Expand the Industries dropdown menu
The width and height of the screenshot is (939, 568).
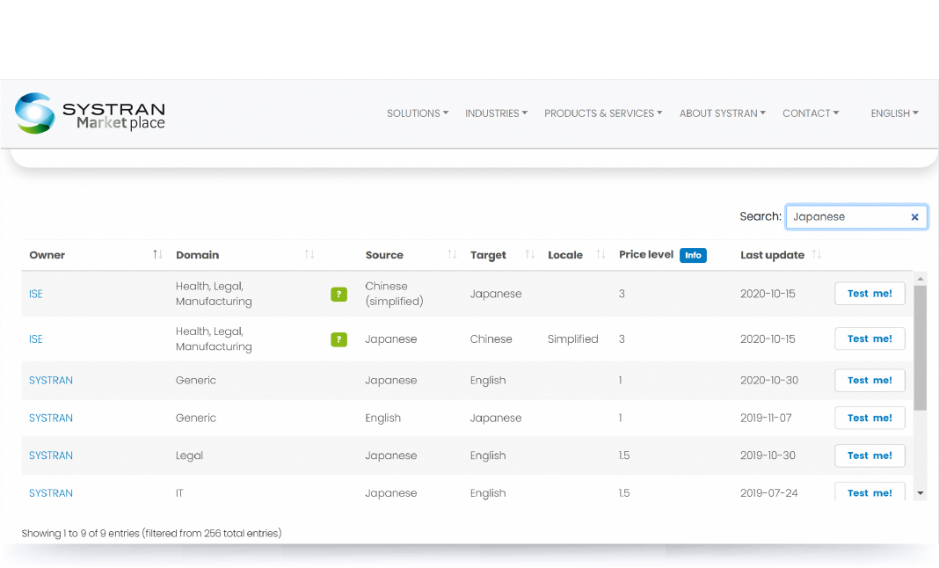pyautogui.click(x=496, y=113)
